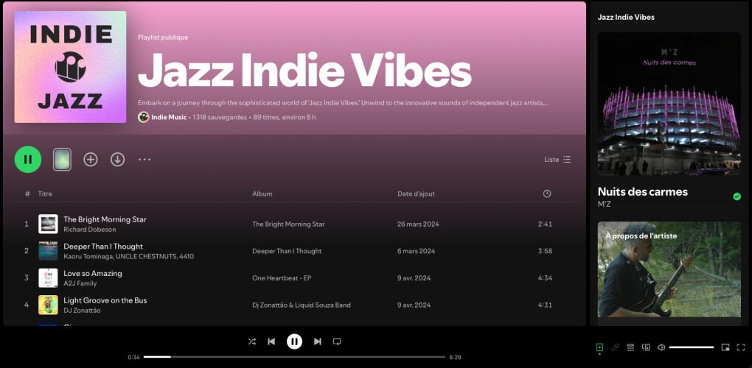Open the Kaoru Tominaga artist link

click(x=87, y=257)
